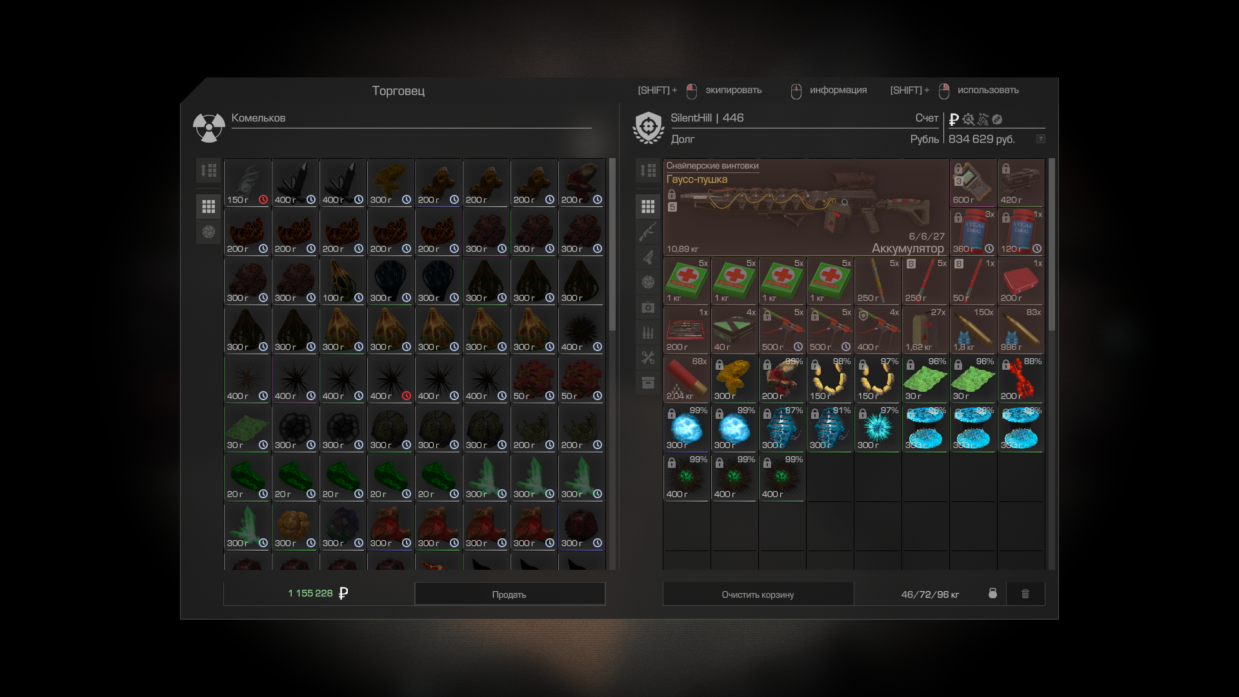Select the third currency icon after gear
The width and height of the screenshot is (1239, 697).
pos(983,119)
